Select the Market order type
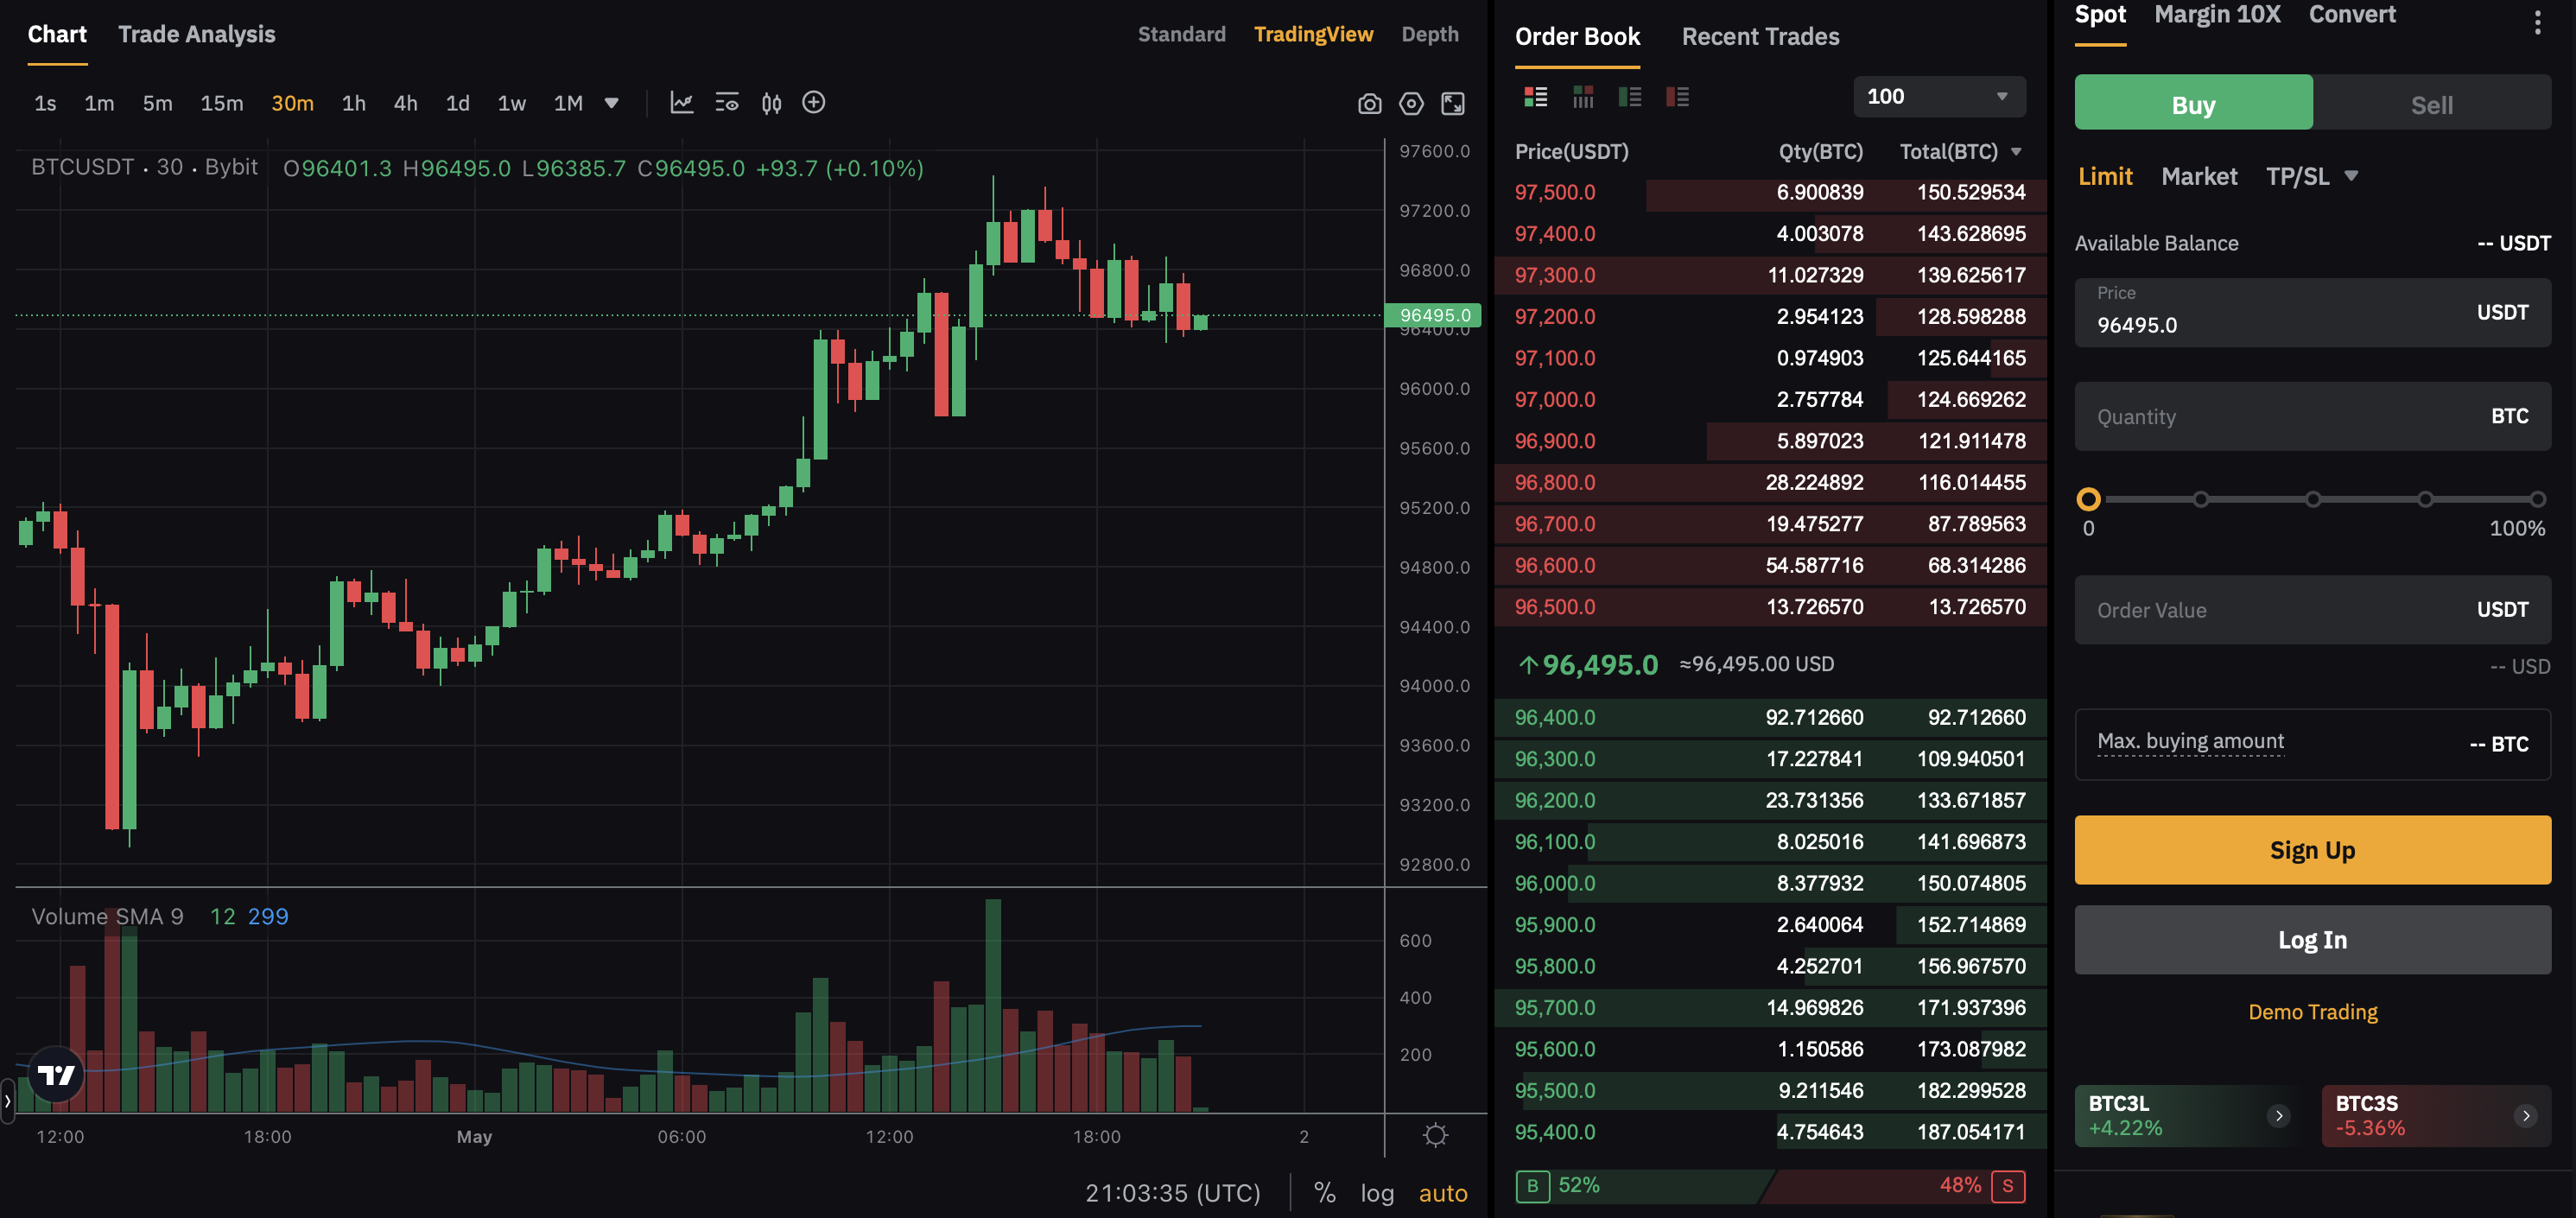 2199,177
